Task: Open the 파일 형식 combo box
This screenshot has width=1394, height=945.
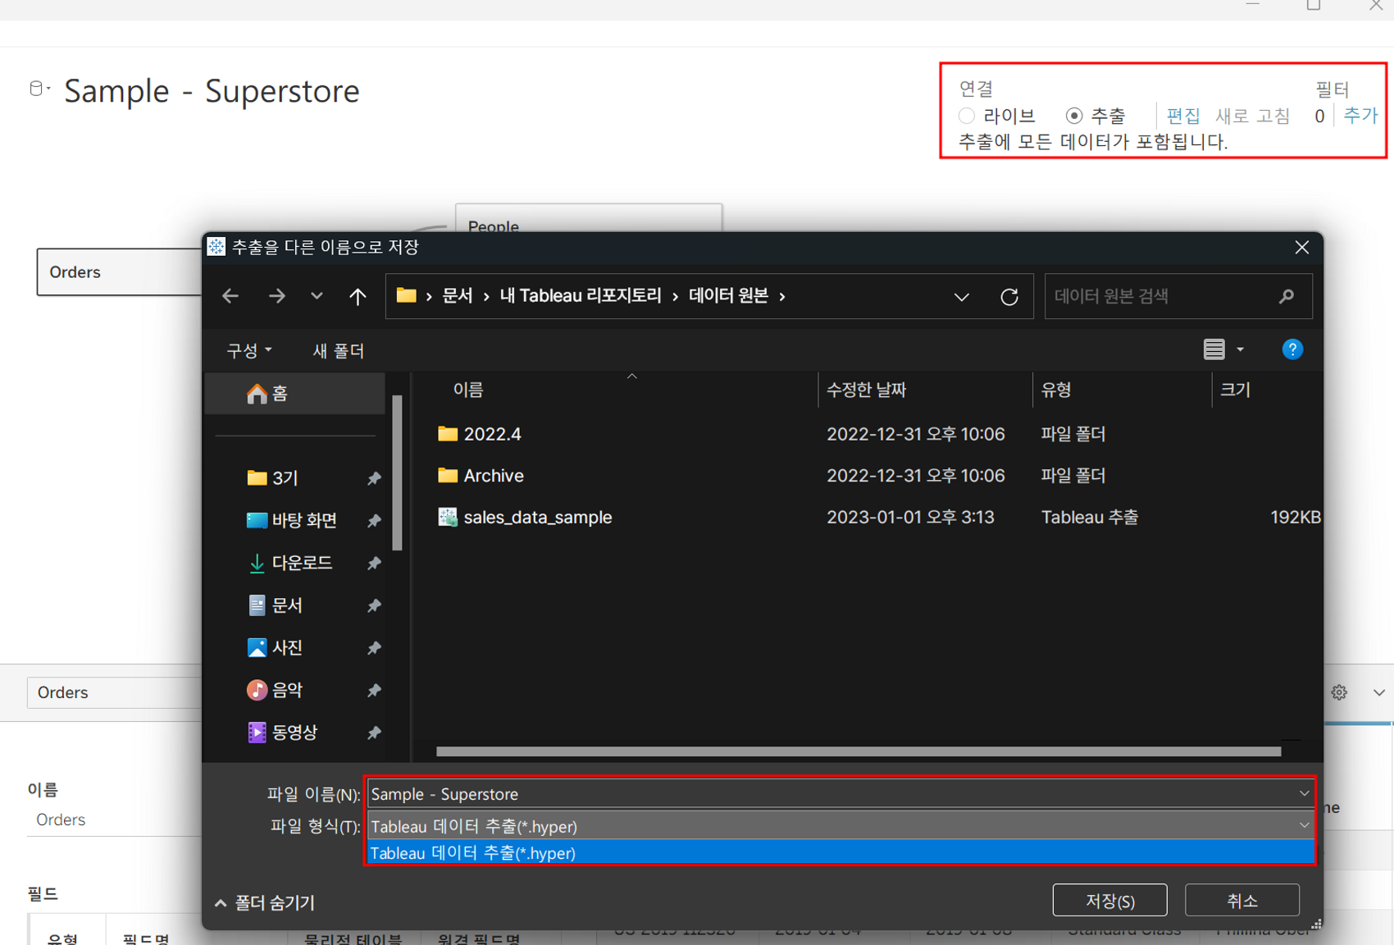Action: point(840,826)
